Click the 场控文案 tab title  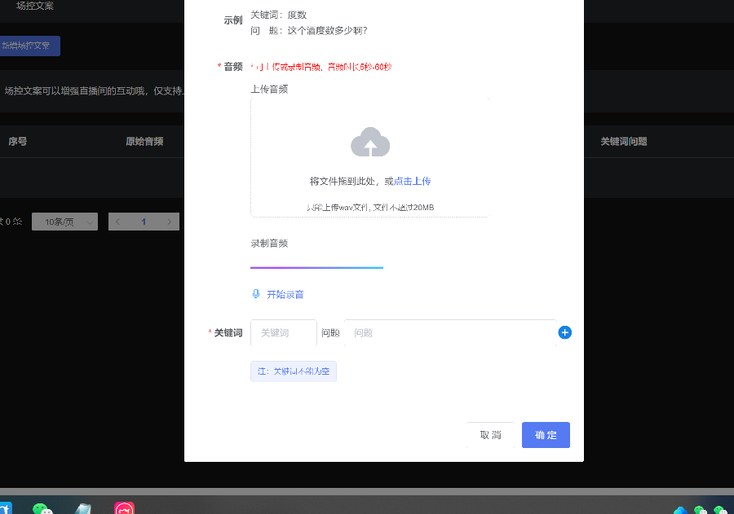tap(34, 6)
